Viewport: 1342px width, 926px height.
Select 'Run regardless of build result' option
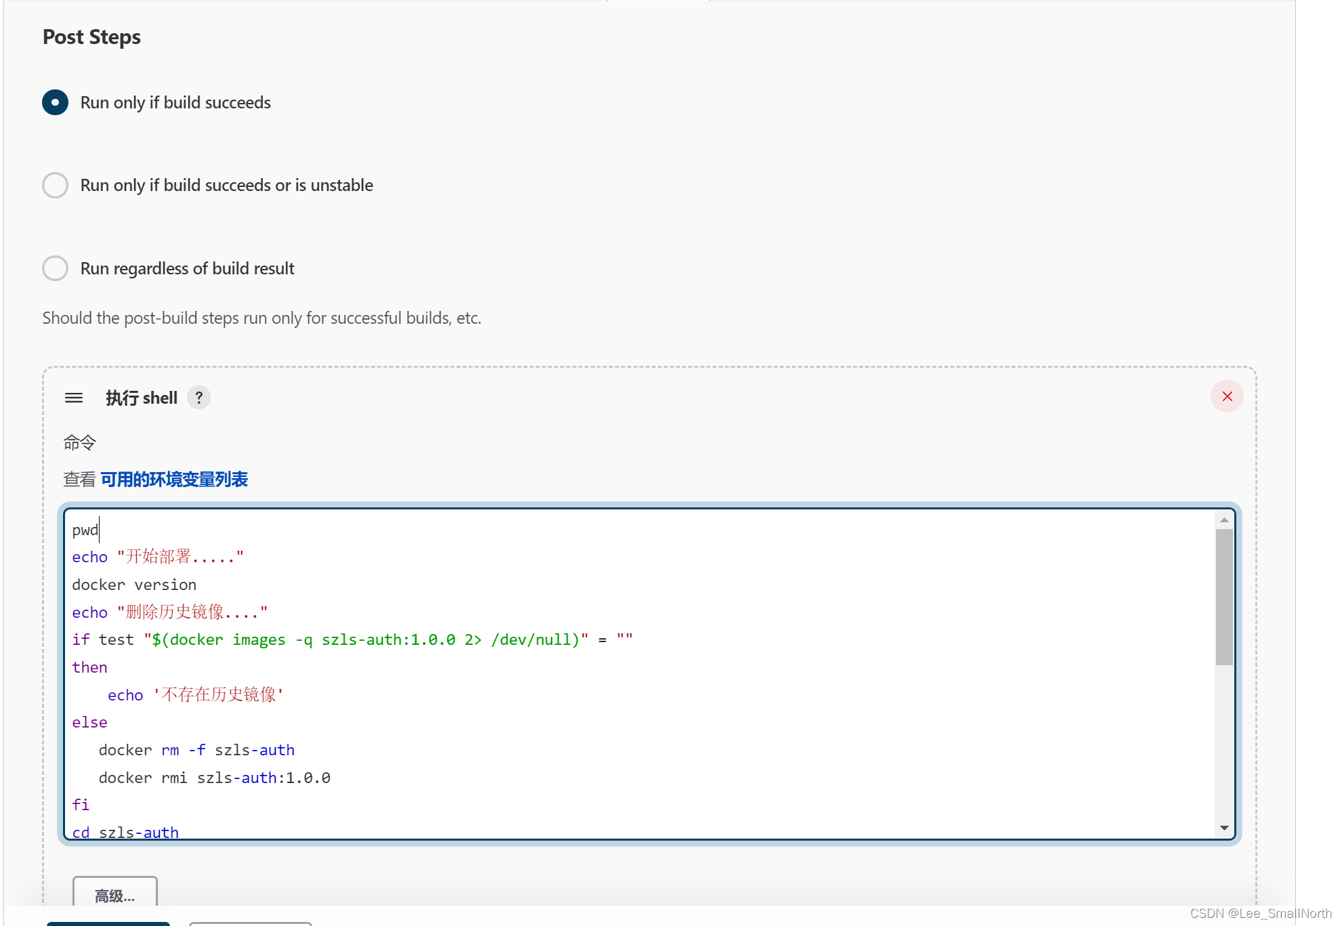pos(55,268)
